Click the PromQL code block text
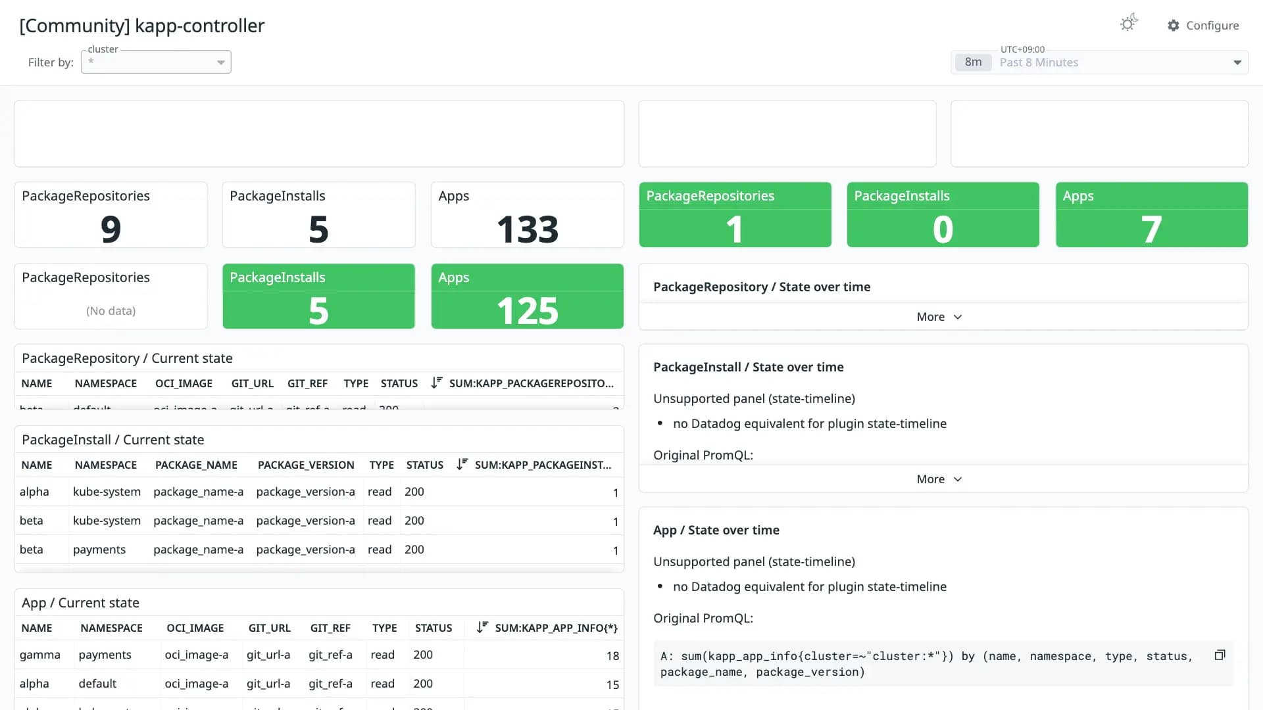This screenshot has width=1263, height=710. pyautogui.click(x=926, y=664)
